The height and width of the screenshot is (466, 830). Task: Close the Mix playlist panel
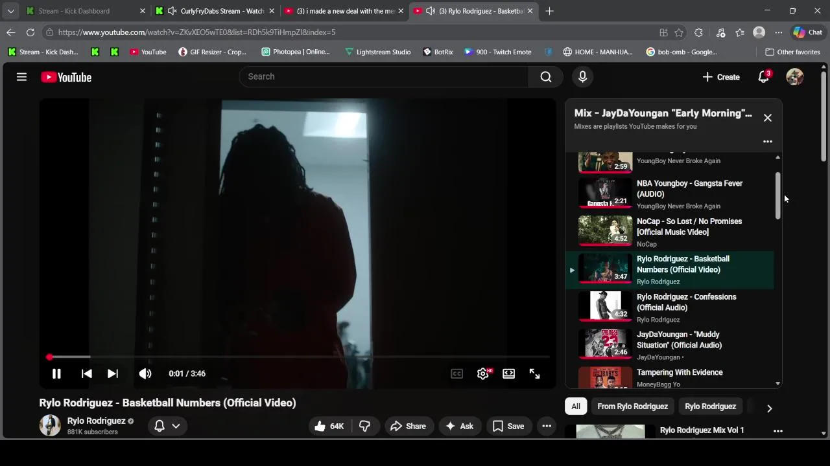(x=768, y=118)
